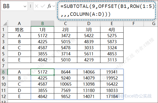Select cell with value 14079
Image resolution: width=158 pixels, height=103 pixels.
pyautogui.click(x=89, y=78)
